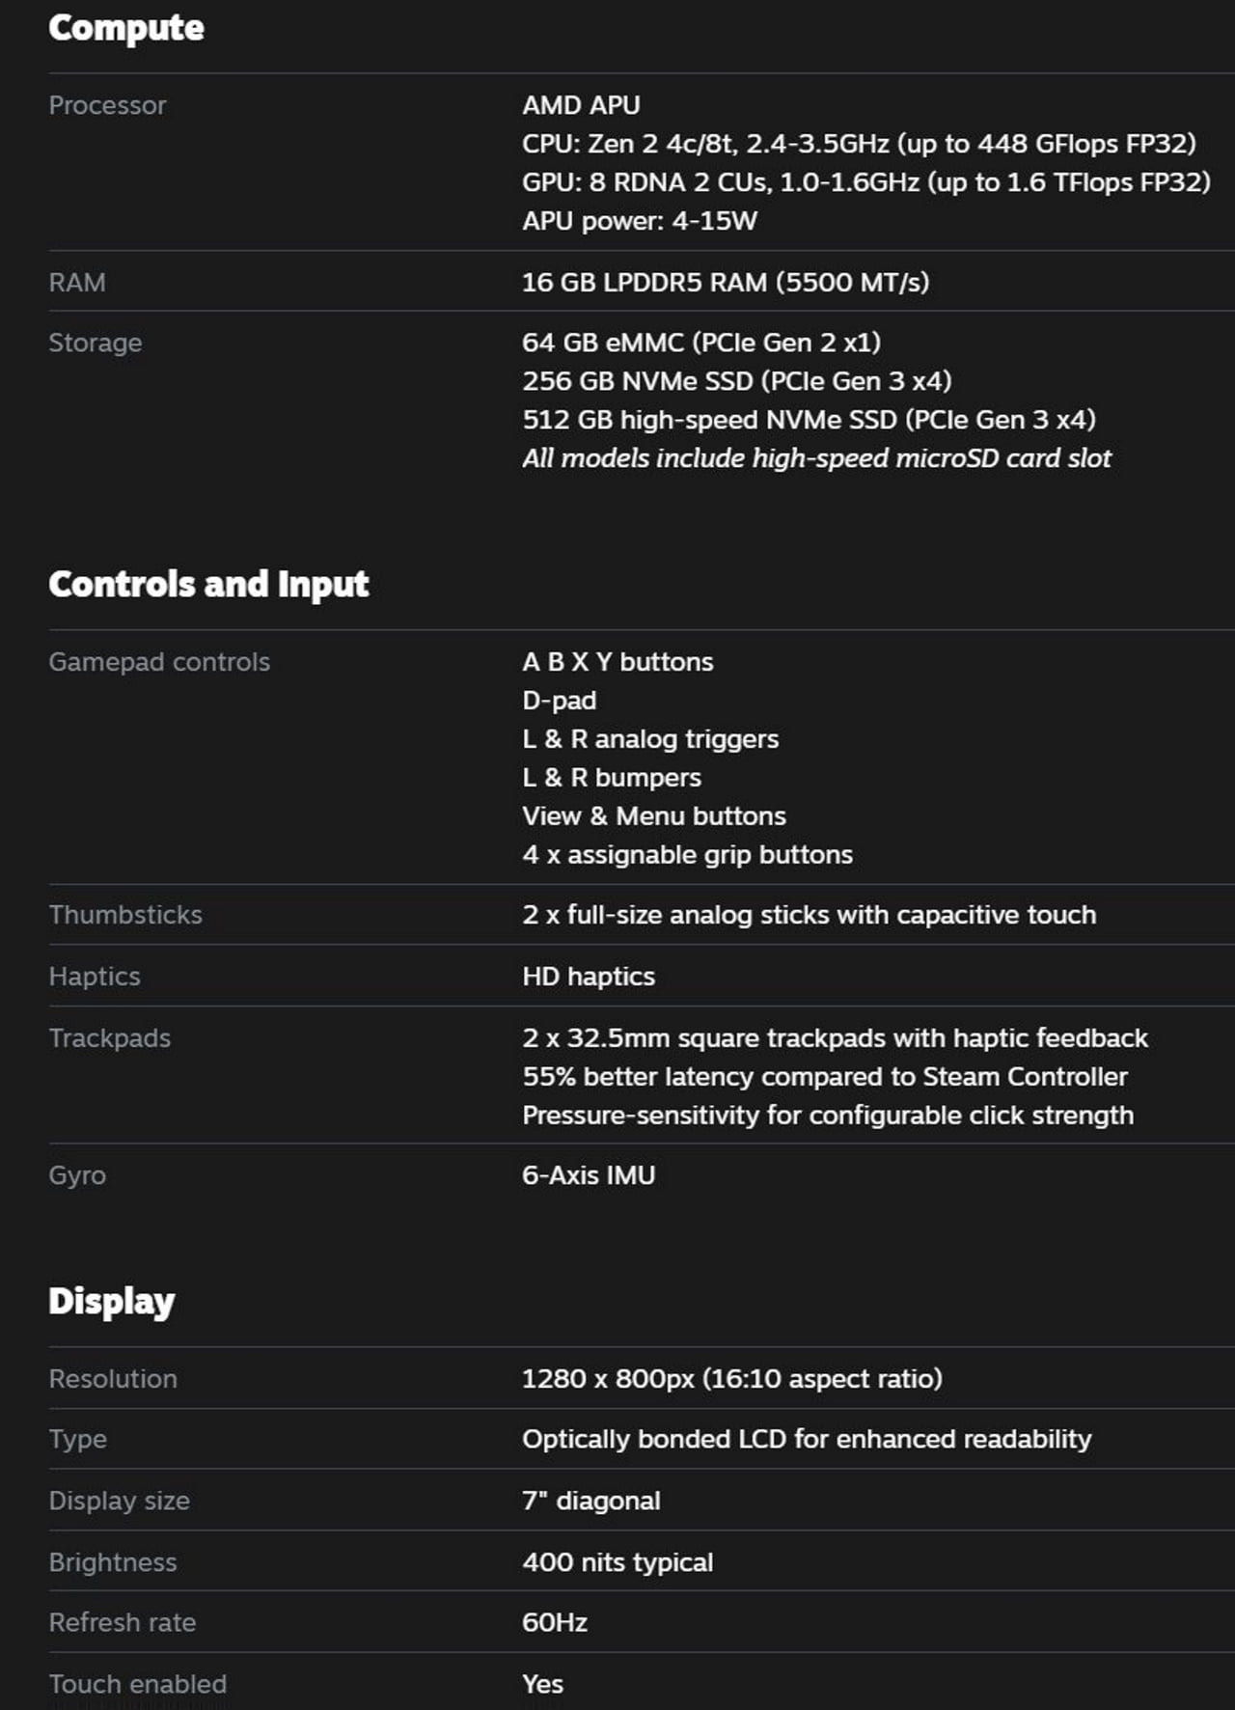Select the Processor row label
The width and height of the screenshot is (1235, 1710).
pos(107,105)
